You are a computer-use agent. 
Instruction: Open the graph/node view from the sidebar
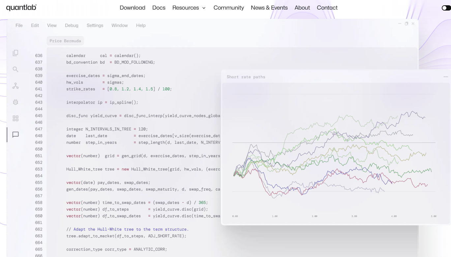tap(15, 86)
